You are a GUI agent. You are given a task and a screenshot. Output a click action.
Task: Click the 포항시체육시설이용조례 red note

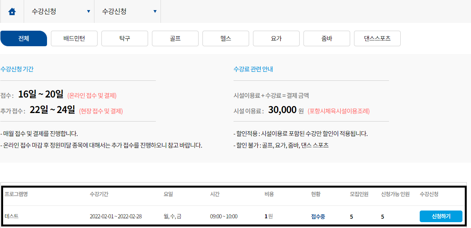(x=339, y=111)
